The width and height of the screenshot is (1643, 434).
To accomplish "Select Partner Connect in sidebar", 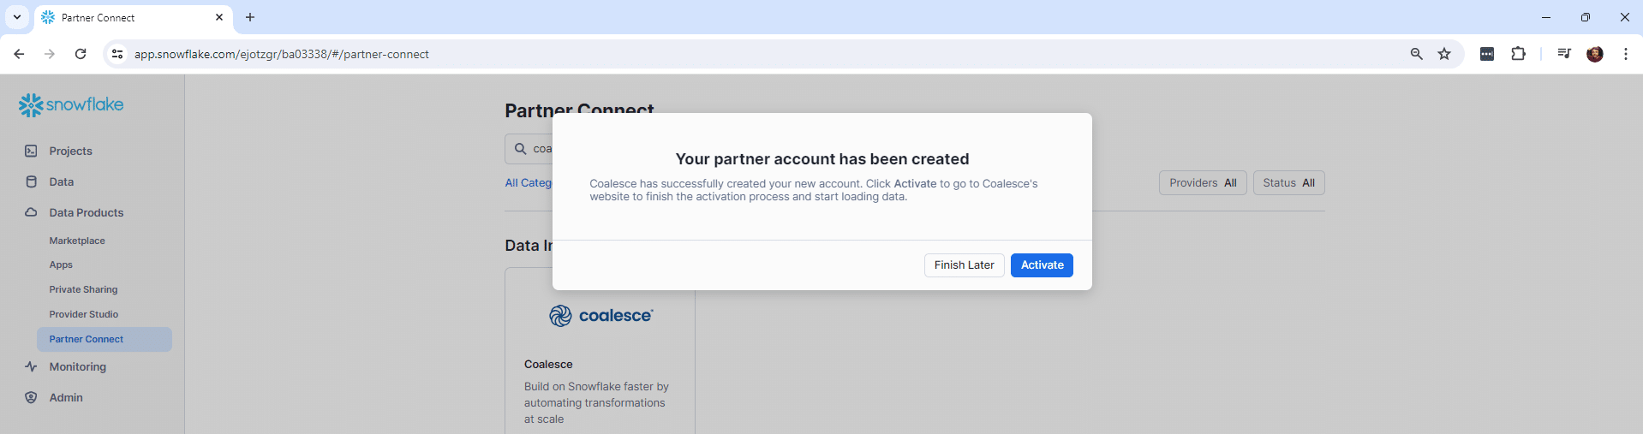I will [104, 339].
